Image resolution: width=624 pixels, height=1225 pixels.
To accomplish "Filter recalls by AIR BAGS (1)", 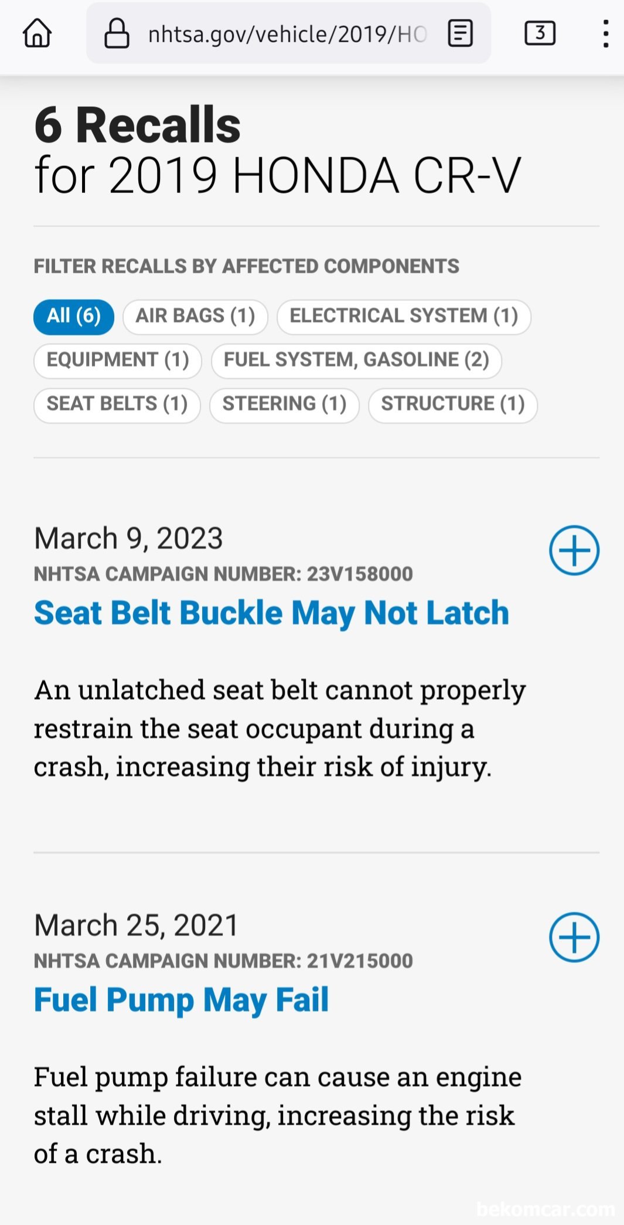I will pos(196,317).
